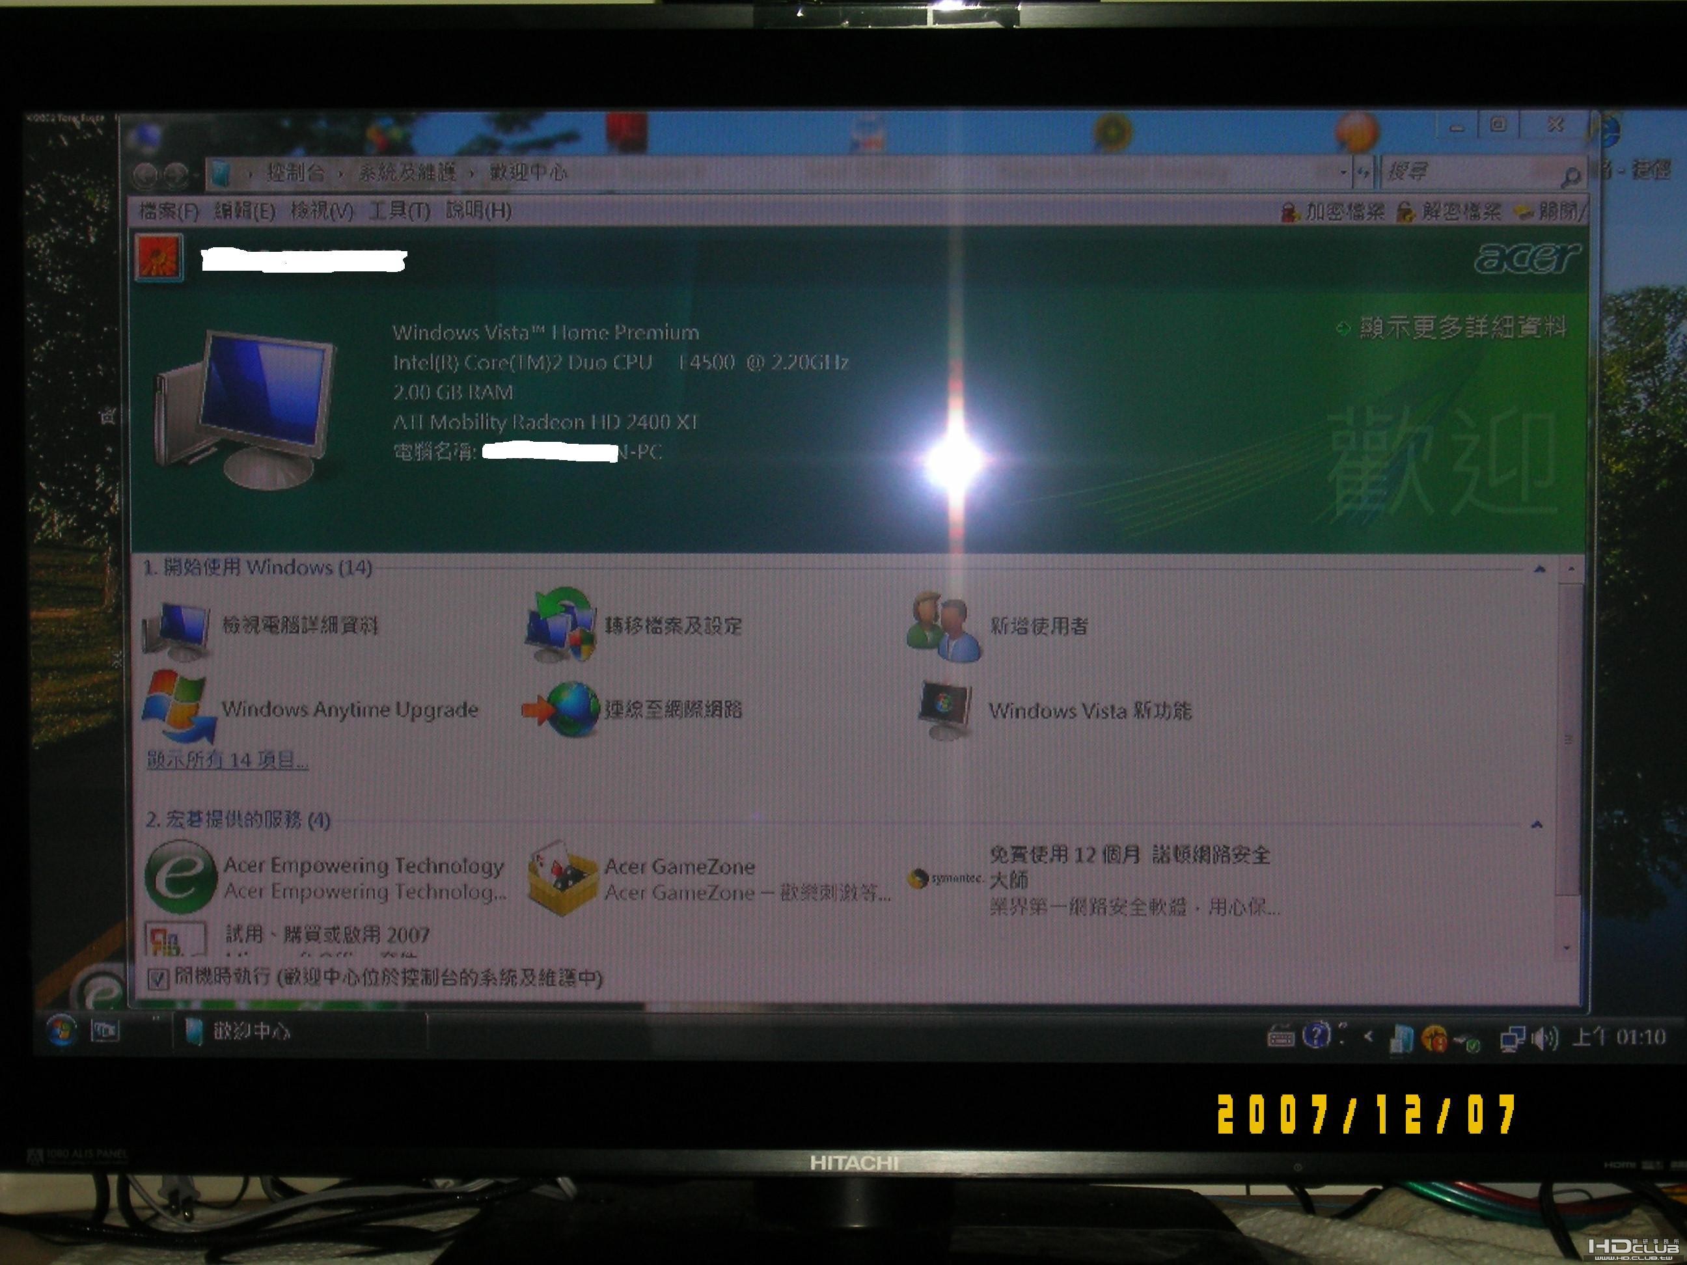Open the 編輯(E) menu
This screenshot has width=1687, height=1265.
[x=244, y=211]
